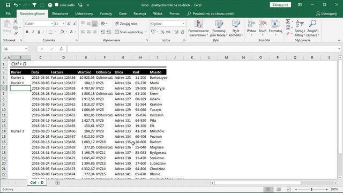The height and width of the screenshot is (193, 343).
Task: Click the Font color A icon
Action: 71,32
